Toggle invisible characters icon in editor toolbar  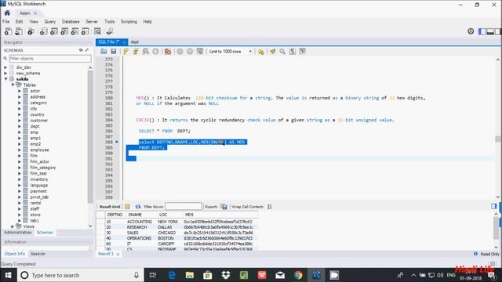(293, 52)
